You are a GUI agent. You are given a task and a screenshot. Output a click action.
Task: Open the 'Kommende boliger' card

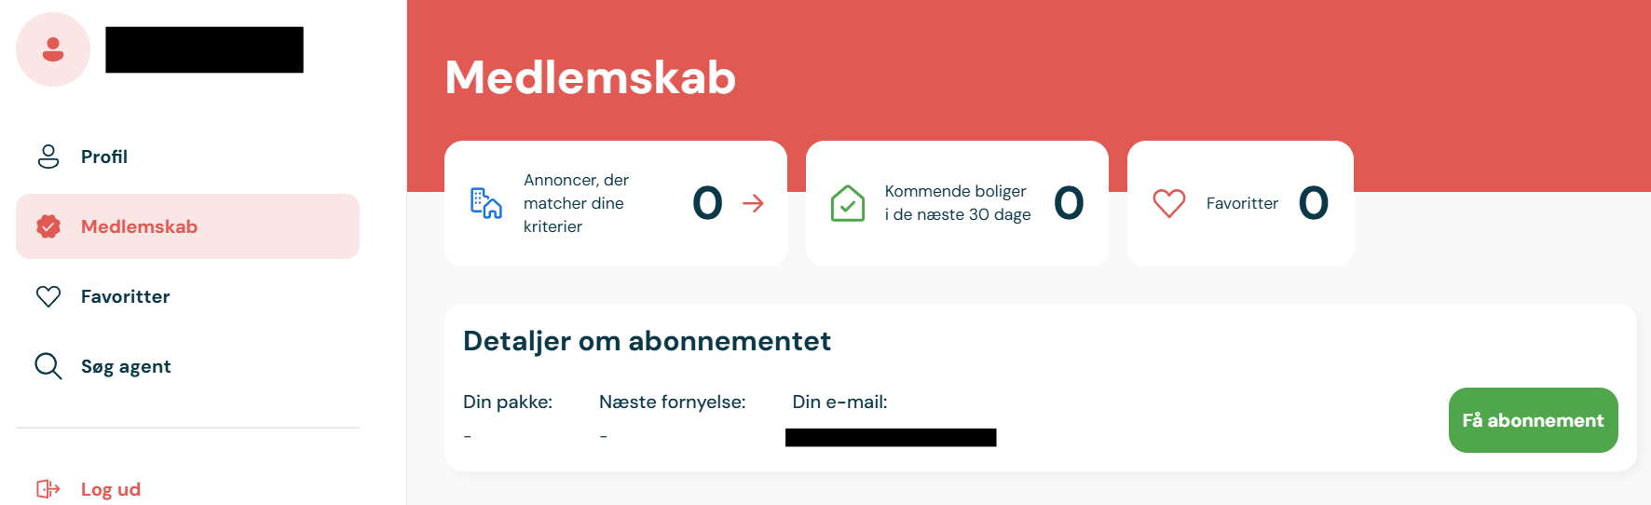point(957,203)
